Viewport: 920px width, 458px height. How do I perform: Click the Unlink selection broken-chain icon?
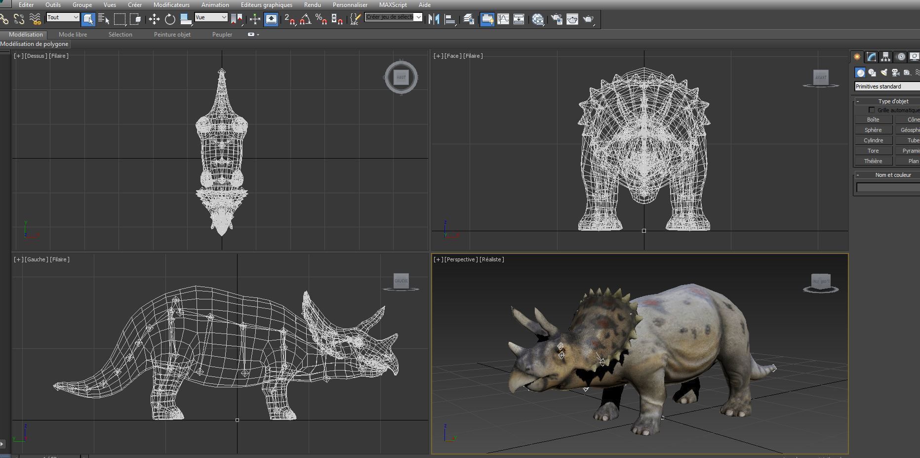[19, 19]
